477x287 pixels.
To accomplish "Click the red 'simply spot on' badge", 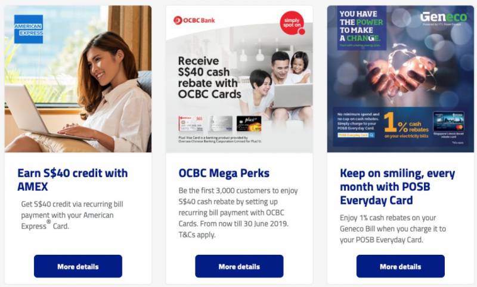I will (x=292, y=23).
